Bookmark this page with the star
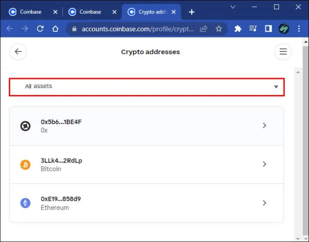This screenshot has height=242, width=309. (x=219, y=29)
